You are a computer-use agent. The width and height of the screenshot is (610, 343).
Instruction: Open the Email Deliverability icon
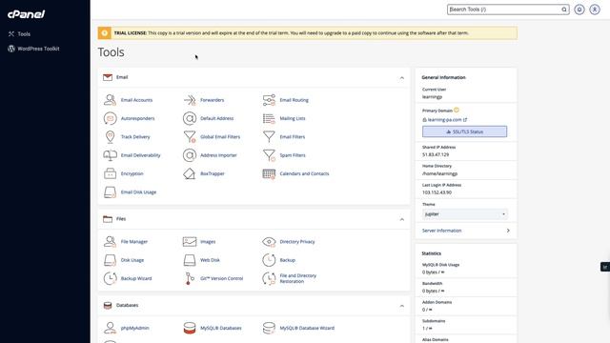pos(111,155)
